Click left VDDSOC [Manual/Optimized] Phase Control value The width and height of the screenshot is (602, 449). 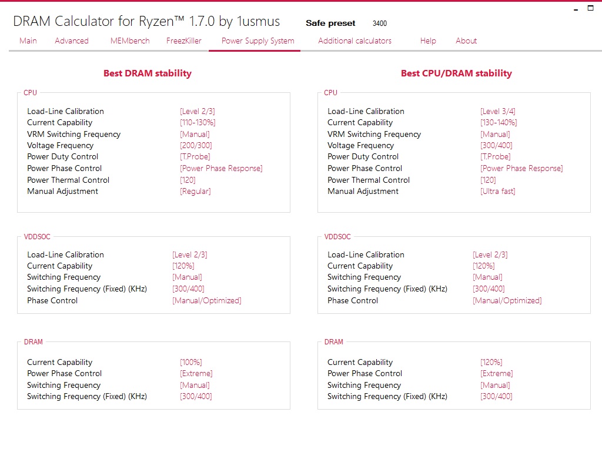point(206,300)
